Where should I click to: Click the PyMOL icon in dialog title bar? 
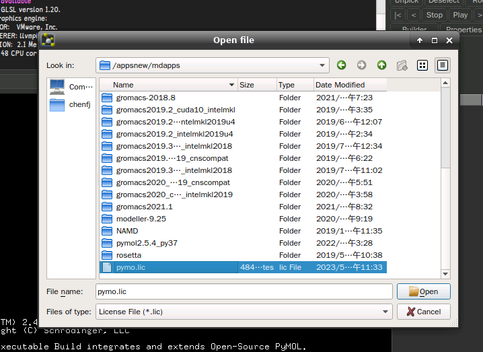[x=48, y=40]
